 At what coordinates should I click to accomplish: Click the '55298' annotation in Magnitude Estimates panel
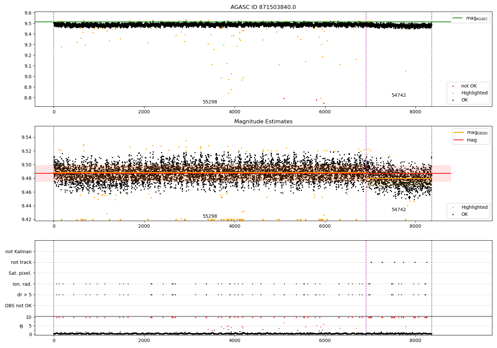click(210, 216)
